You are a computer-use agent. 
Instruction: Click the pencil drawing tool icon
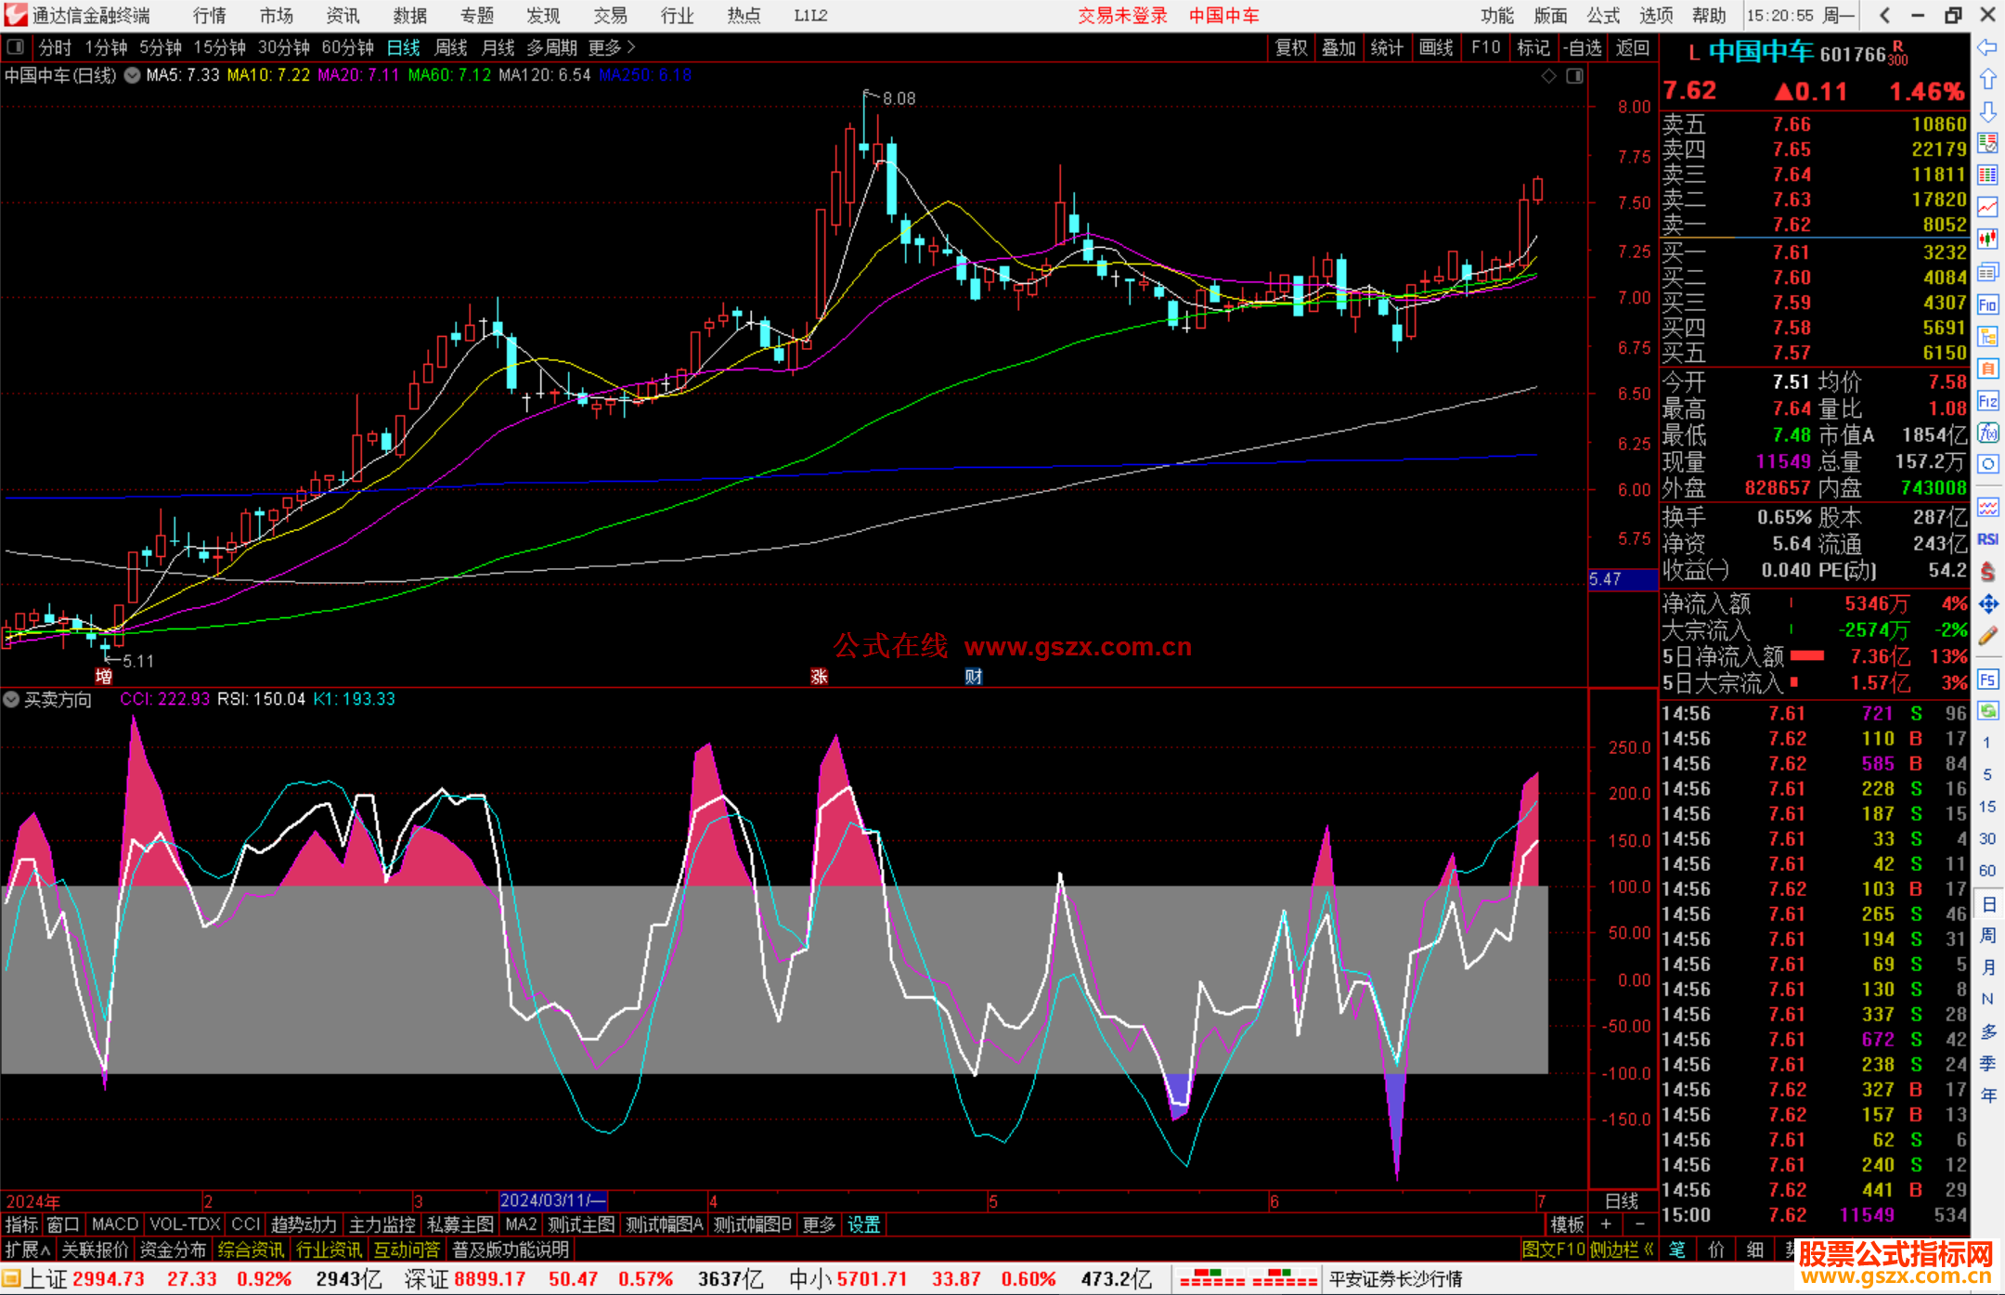click(x=1987, y=637)
